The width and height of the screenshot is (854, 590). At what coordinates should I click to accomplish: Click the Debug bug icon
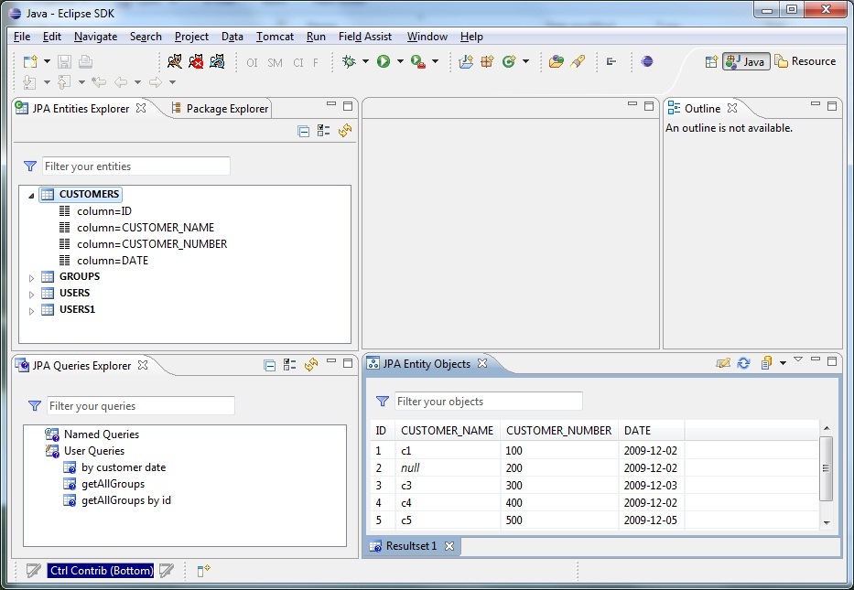[348, 61]
